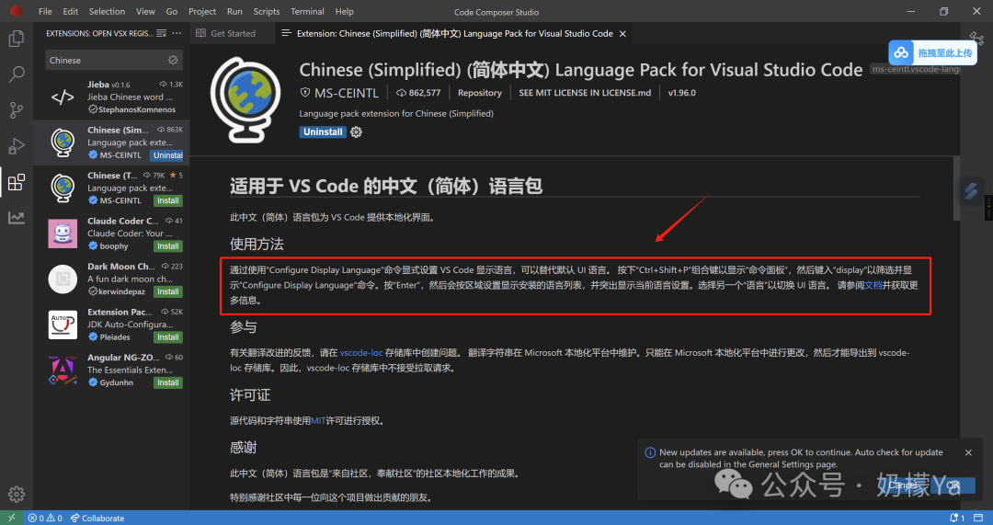Image resolution: width=993 pixels, height=525 pixels.
Task: Click the Code Composer Studio red logo
Action: click(x=16, y=11)
